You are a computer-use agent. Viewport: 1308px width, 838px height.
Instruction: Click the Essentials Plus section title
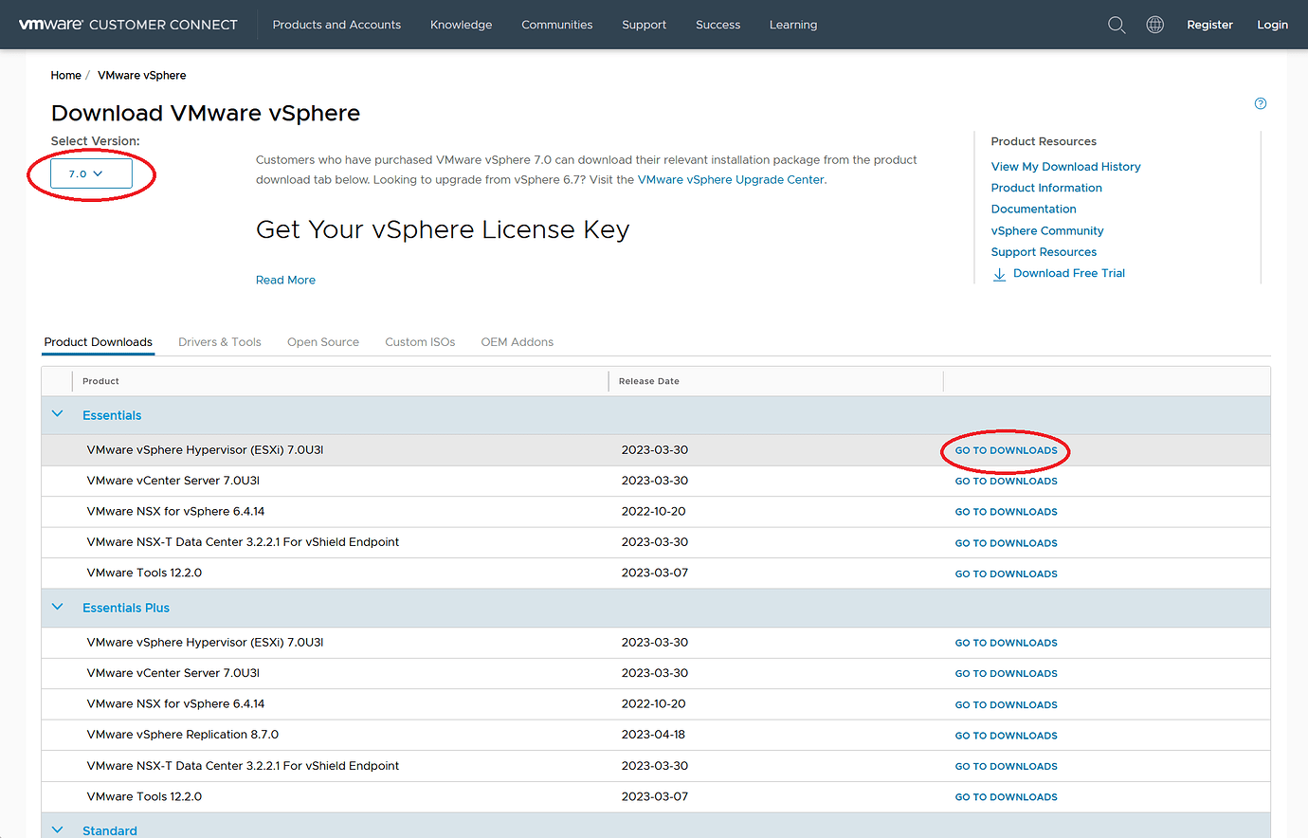126,608
